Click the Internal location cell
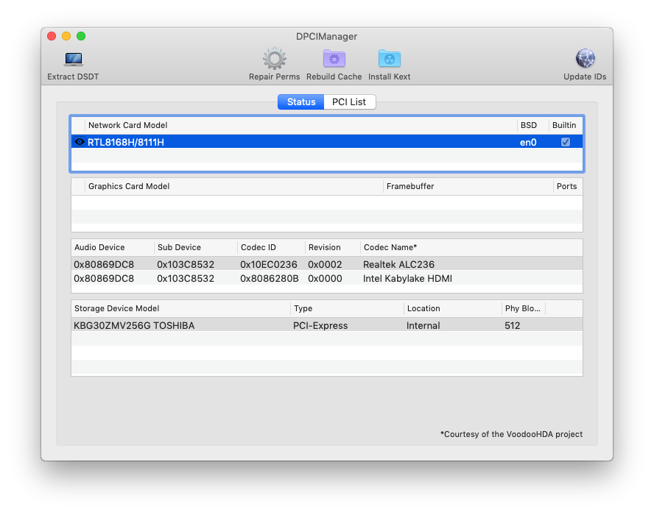Viewport: 654px width, 515px height. 423,325
